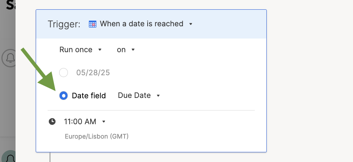Viewport: 353px width, 162px height.
Task: Open the "When a date is reached" trigger menu
Action: 141,24
